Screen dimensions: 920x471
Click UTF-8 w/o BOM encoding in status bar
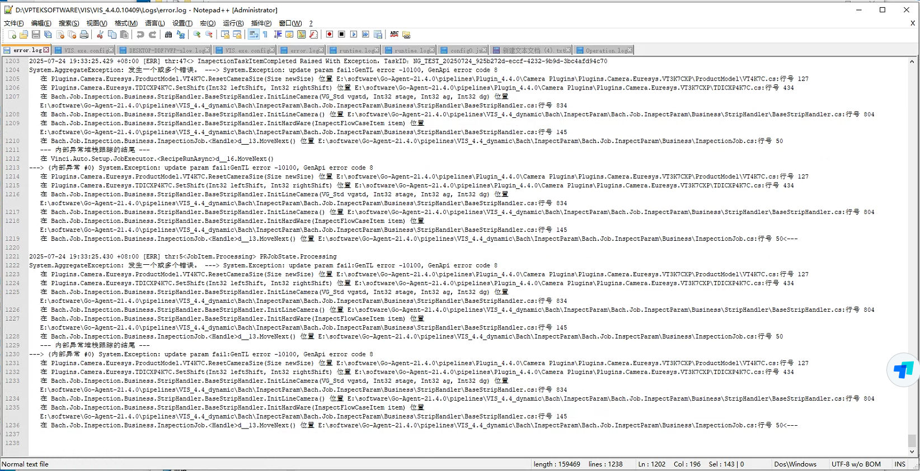click(856, 464)
